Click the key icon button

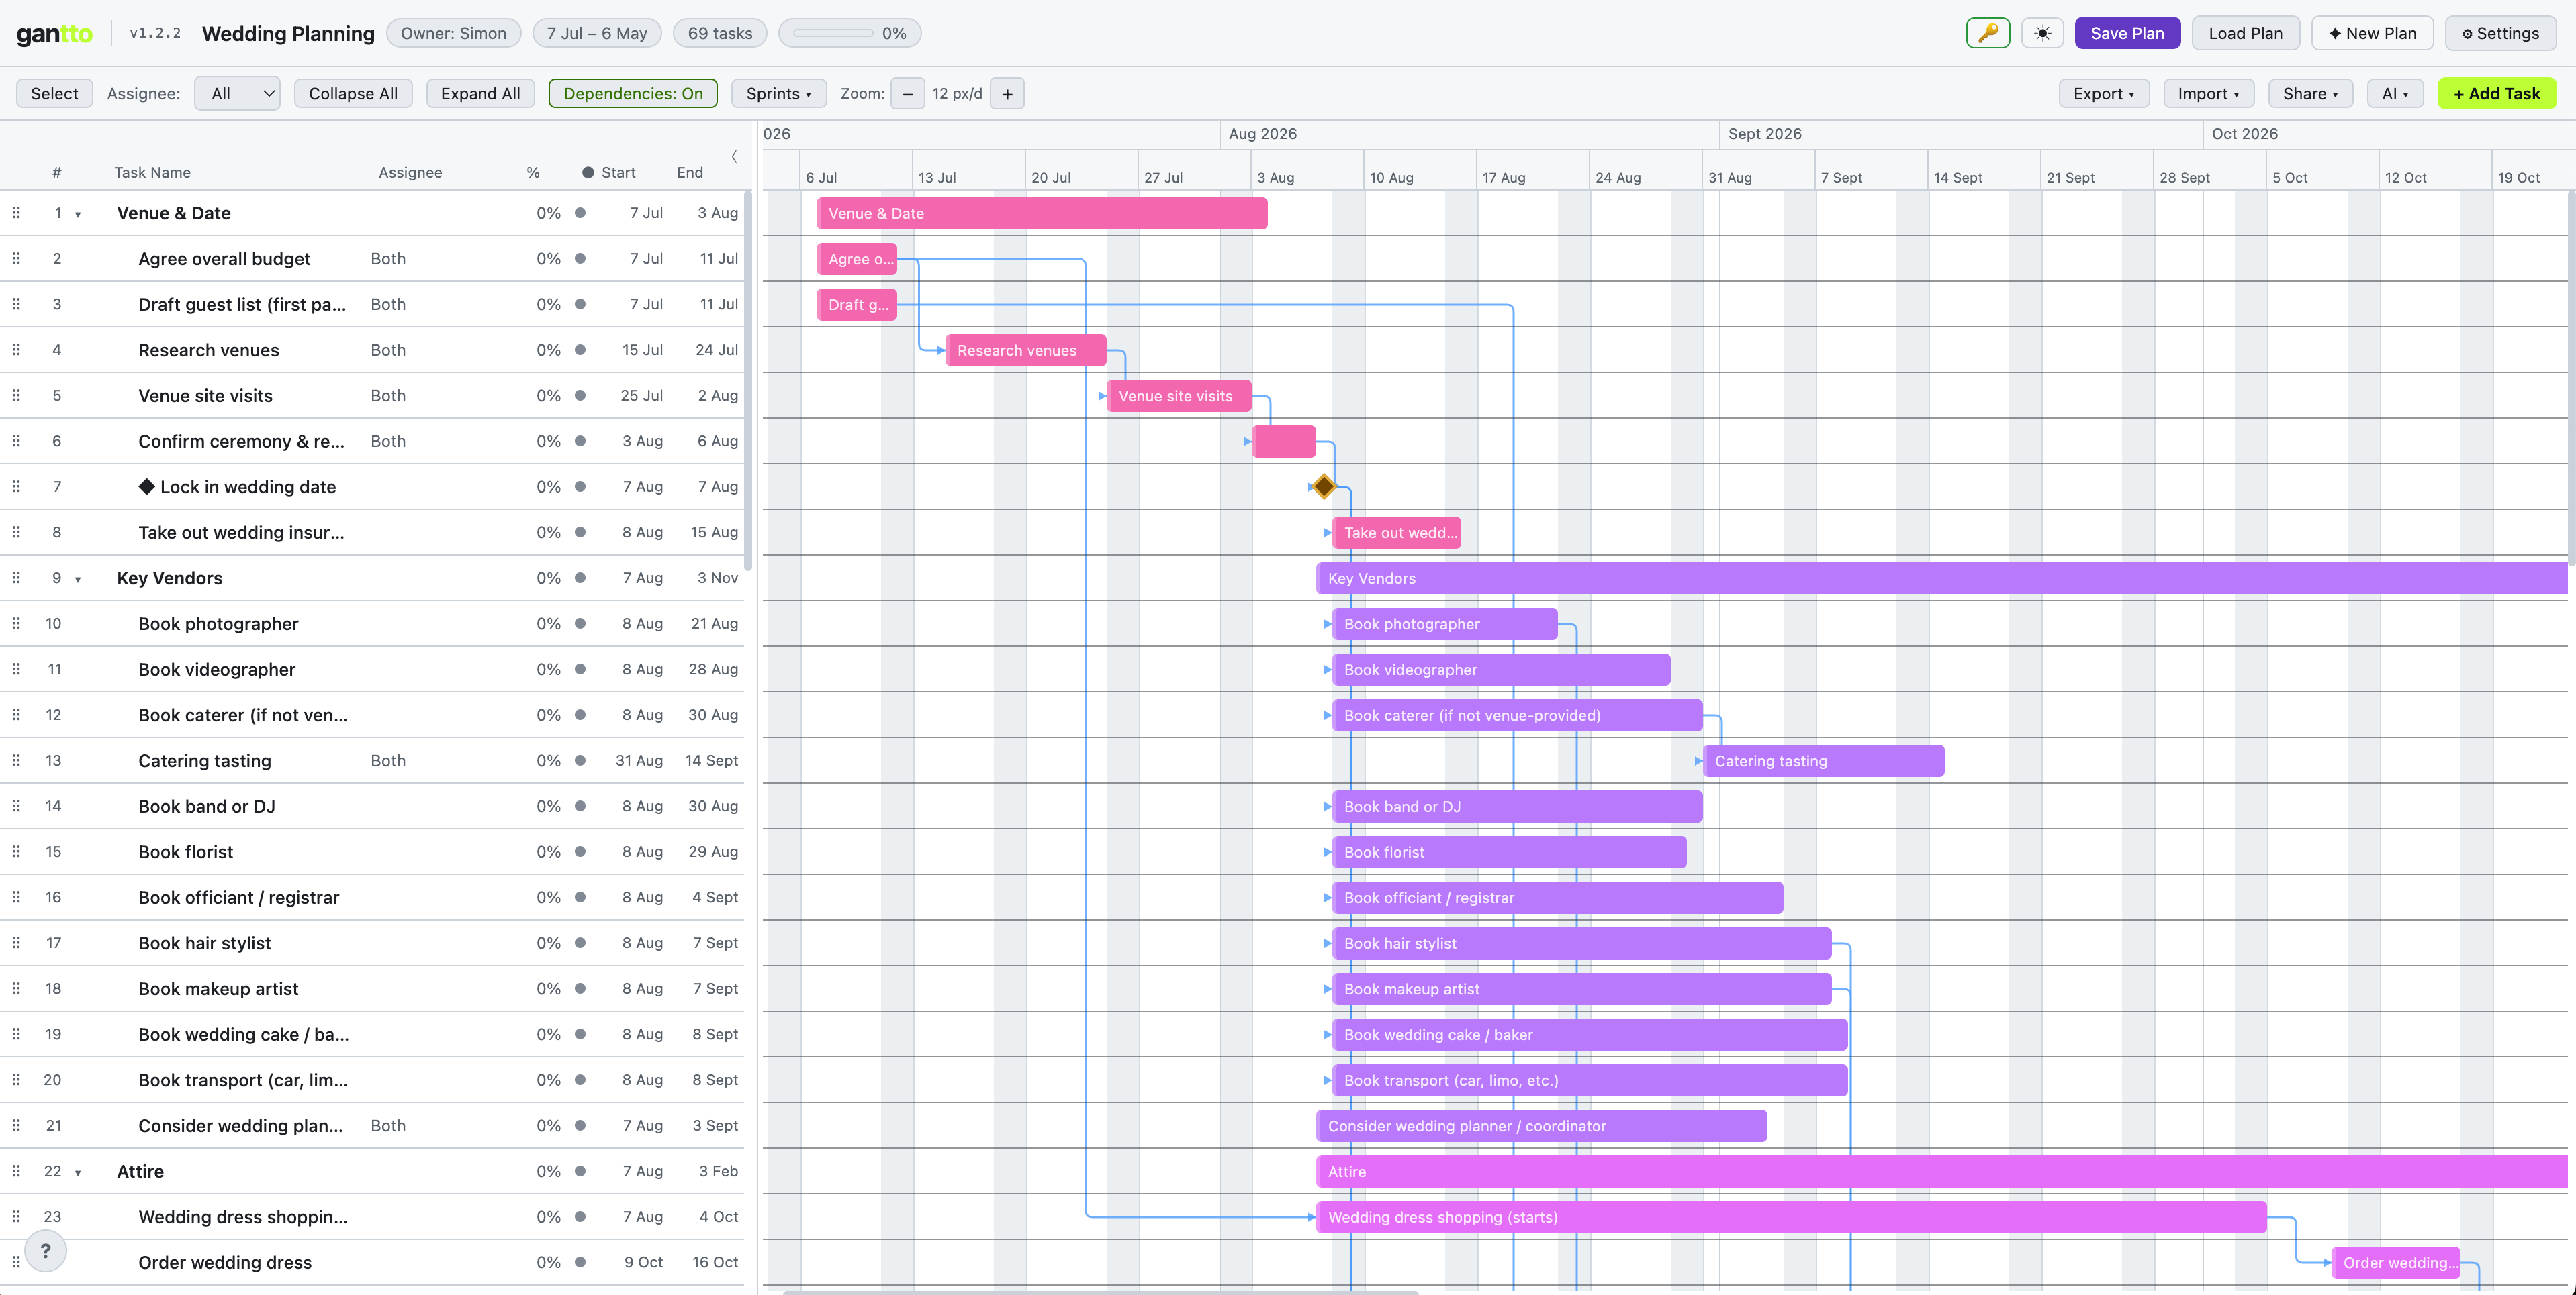coord(1987,33)
